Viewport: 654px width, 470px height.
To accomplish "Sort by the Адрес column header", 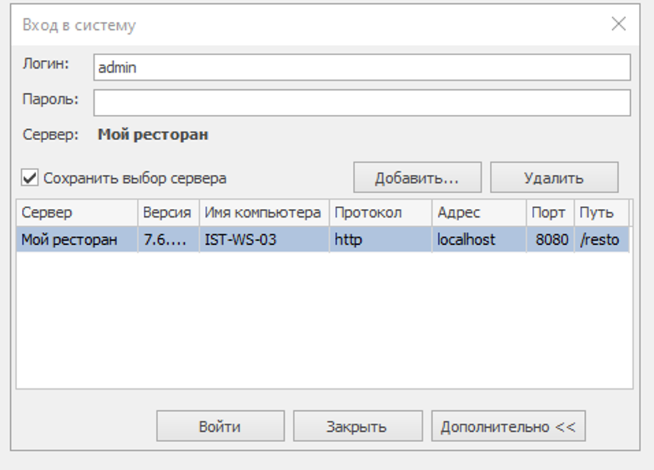I will 478,212.
